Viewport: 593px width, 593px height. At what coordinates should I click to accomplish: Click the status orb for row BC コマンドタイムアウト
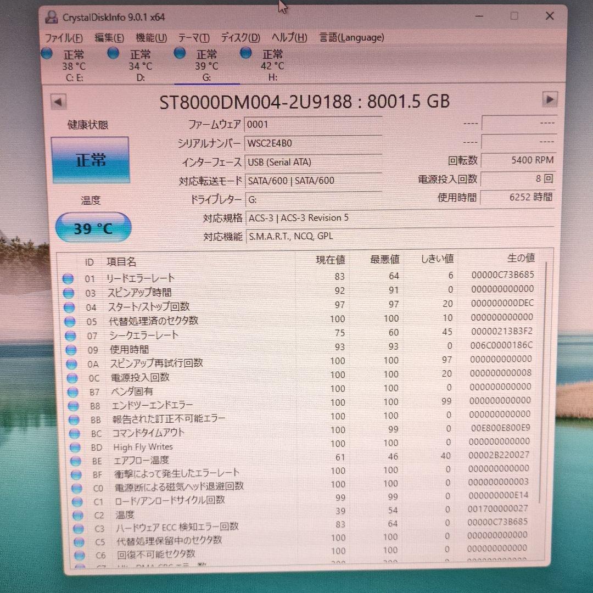[x=75, y=434]
